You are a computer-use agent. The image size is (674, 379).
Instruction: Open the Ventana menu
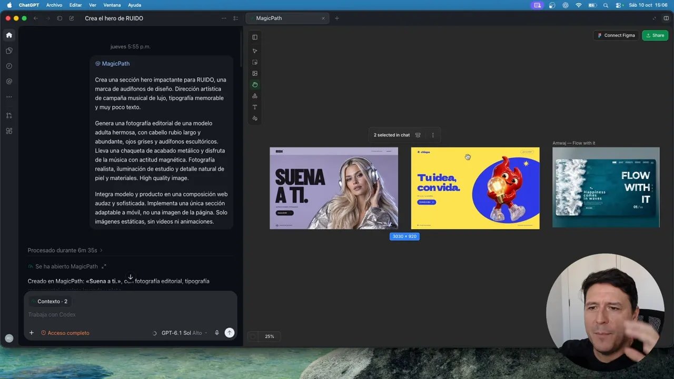coord(112,5)
